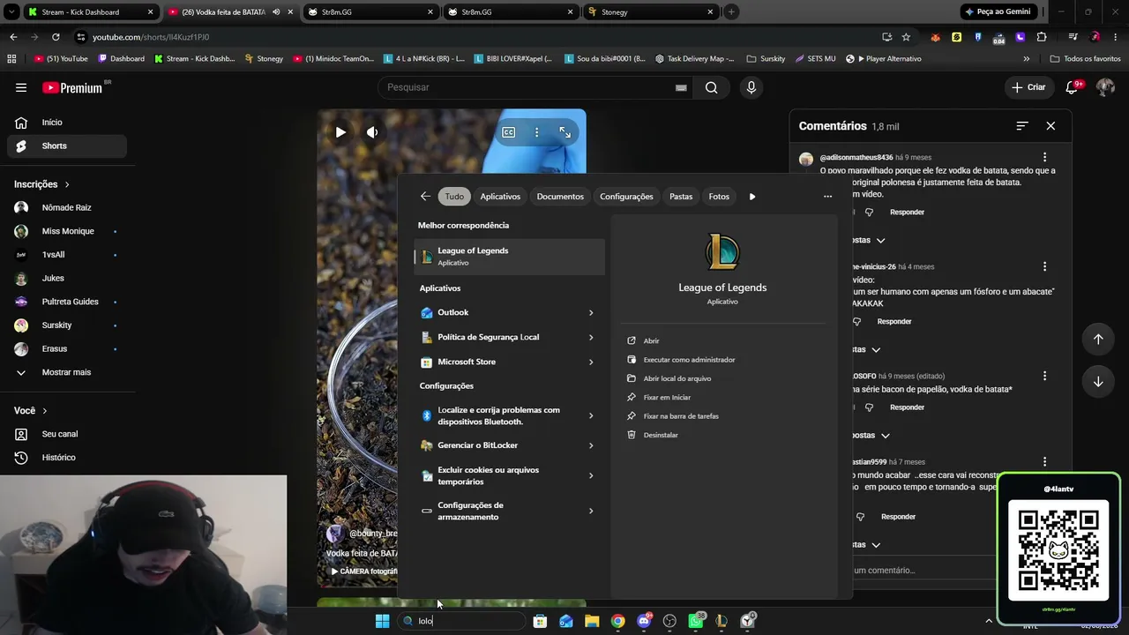Show hidden bookmarks with double chevron
This screenshot has width=1129, height=635.
pyautogui.click(x=1026, y=59)
